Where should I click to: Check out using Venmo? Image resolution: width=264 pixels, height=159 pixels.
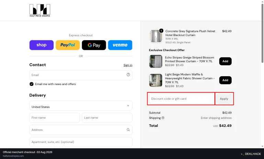[120, 45]
